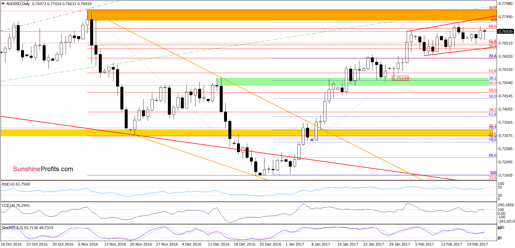
Task: Click the 22 Jan 2017 date label
Action: [x=374, y=244]
